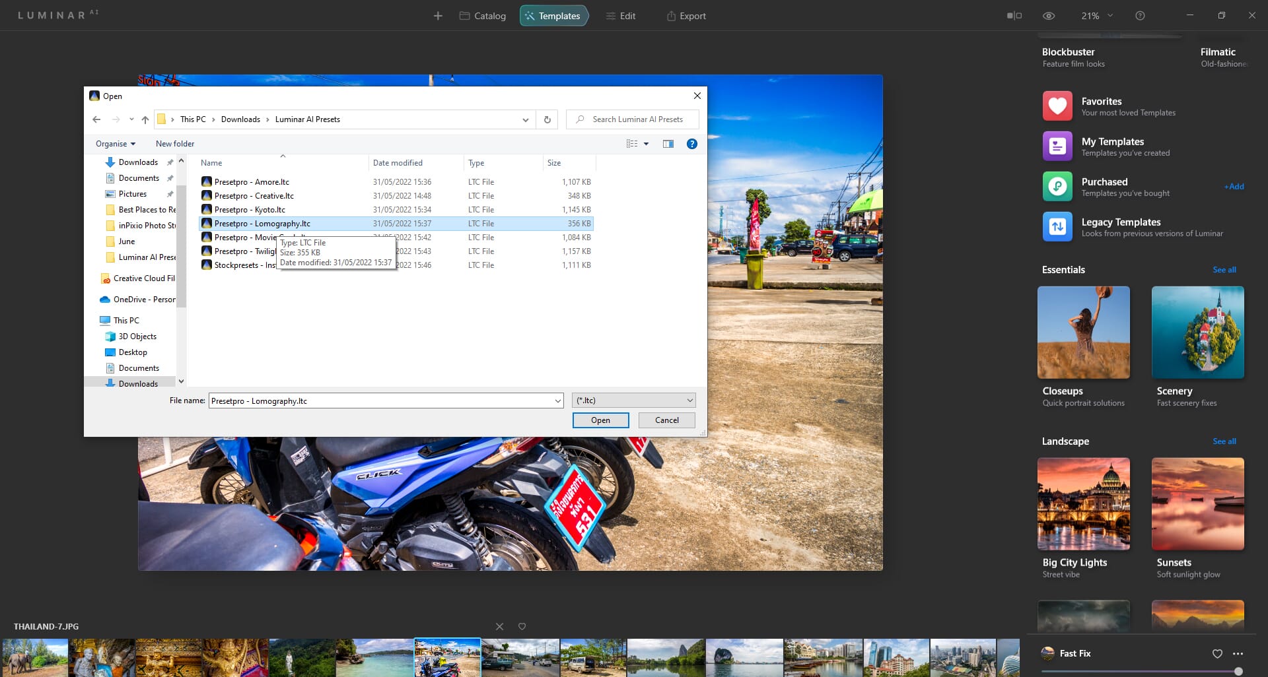1268x677 pixels.
Task: Click Downloads in the address breadcrumb
Action: pos(240,119)
